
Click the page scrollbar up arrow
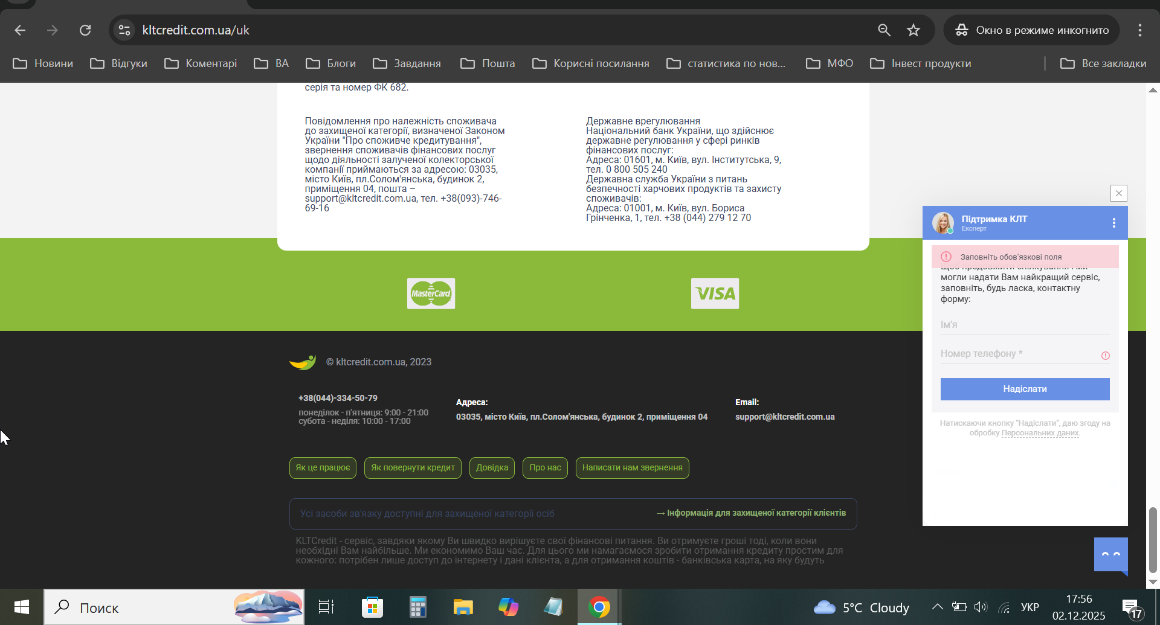point(1153,90)
